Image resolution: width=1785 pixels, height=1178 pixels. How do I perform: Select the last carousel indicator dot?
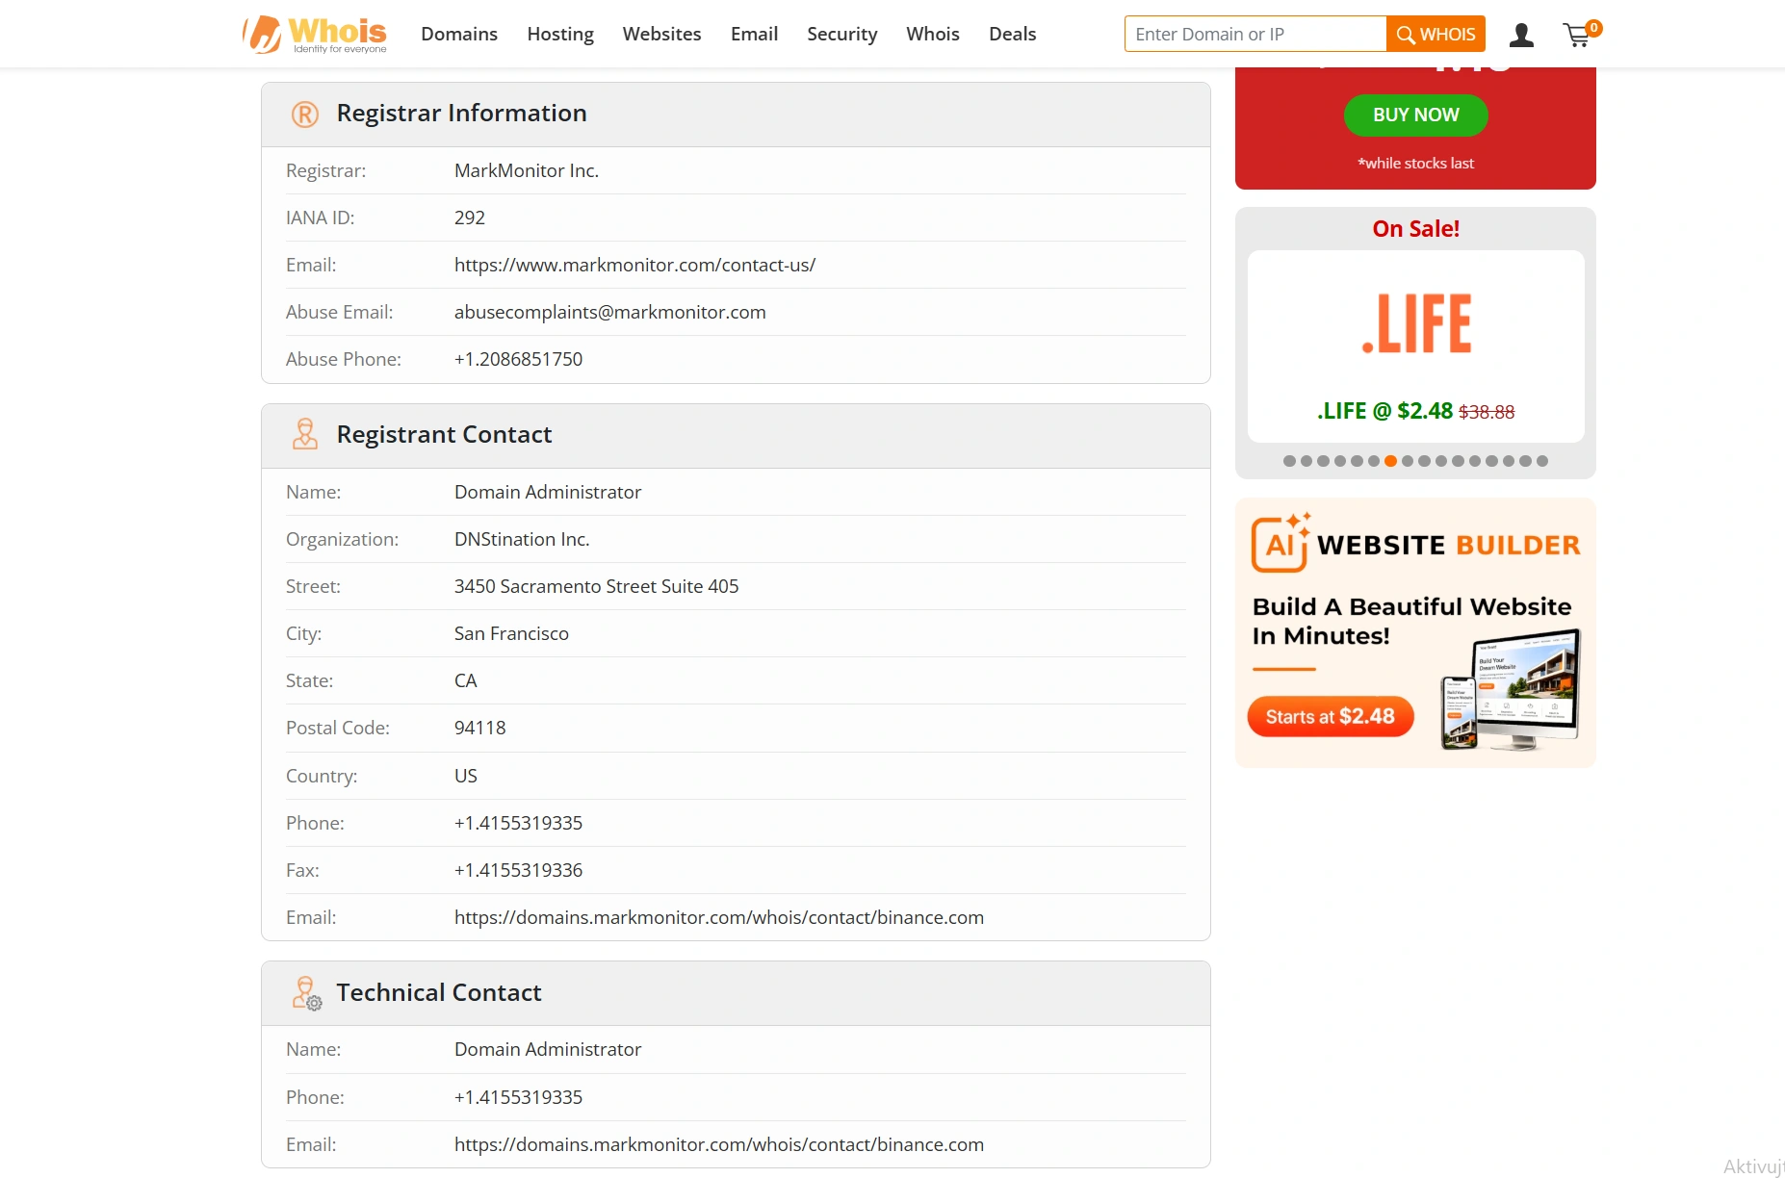1541,461
